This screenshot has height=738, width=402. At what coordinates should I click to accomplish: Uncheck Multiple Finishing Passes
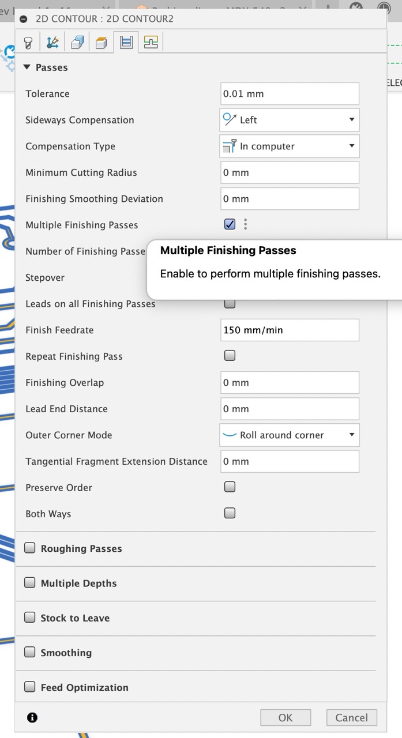(230, 224)
